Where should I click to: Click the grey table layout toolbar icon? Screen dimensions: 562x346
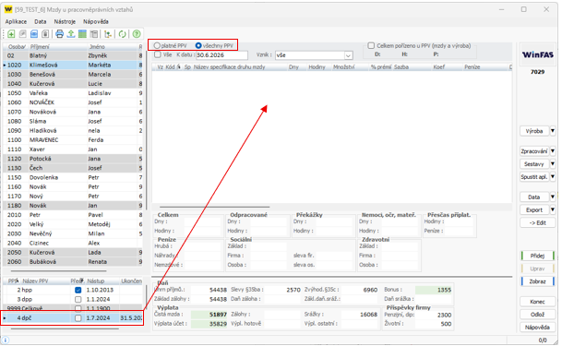(94, 34)
